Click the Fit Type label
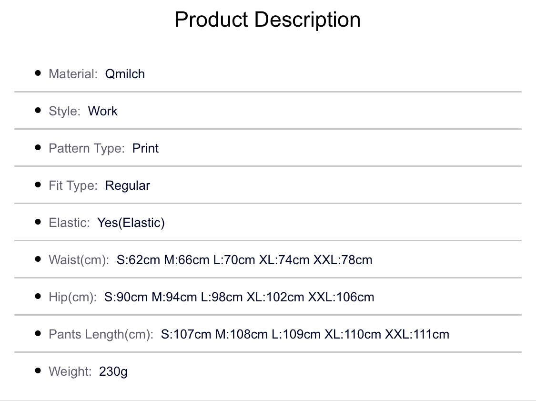This screenshot has height=401, width=536. (73, 185)
